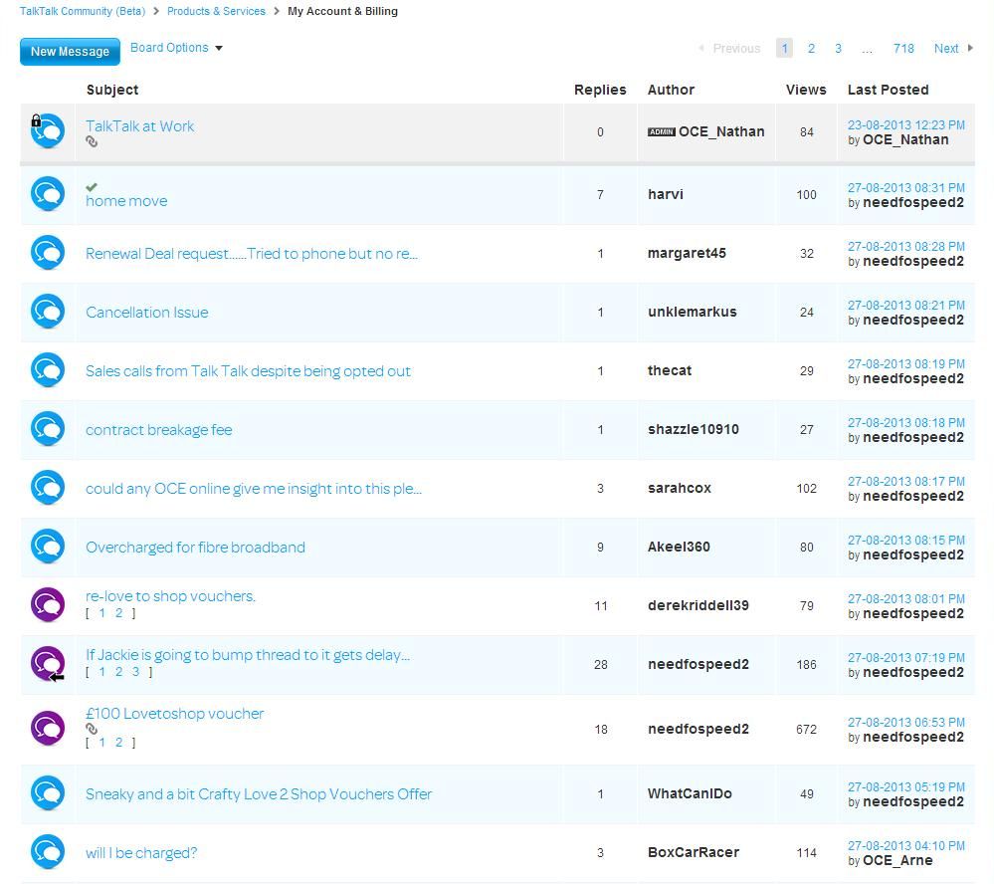
Task: Go to page 3 of the board
Action: click(x=838, y=48)
